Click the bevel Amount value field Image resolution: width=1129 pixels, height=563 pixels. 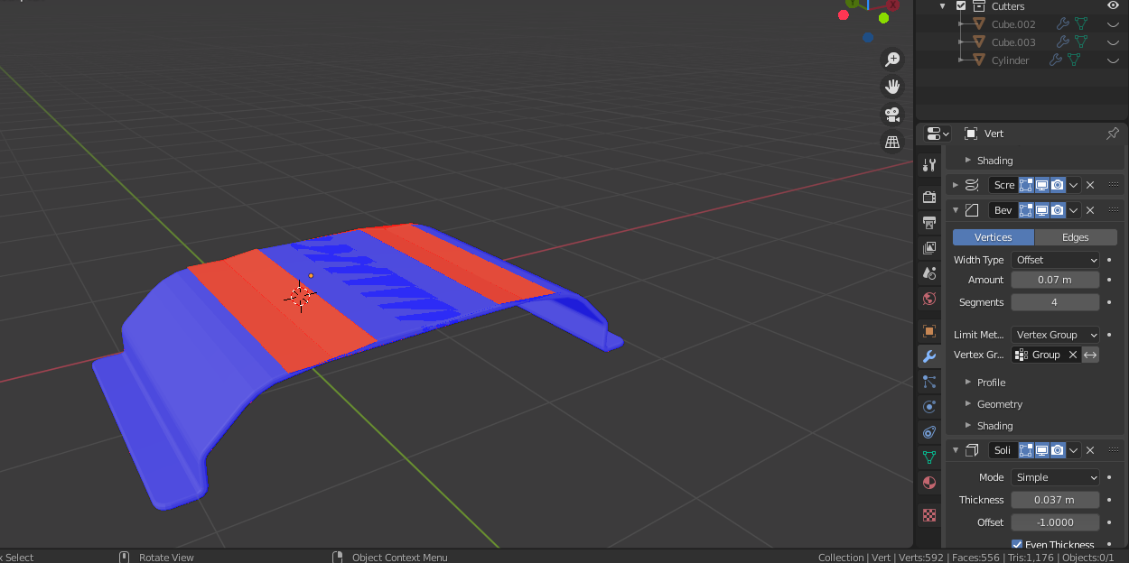pyautogui.click(x=1055, y=280)
